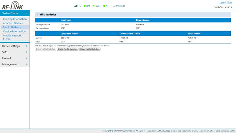Viewport: 236px width, 133px height.
Task: Collapse the System Status menu arrow
Action: (x=27, y=13)
